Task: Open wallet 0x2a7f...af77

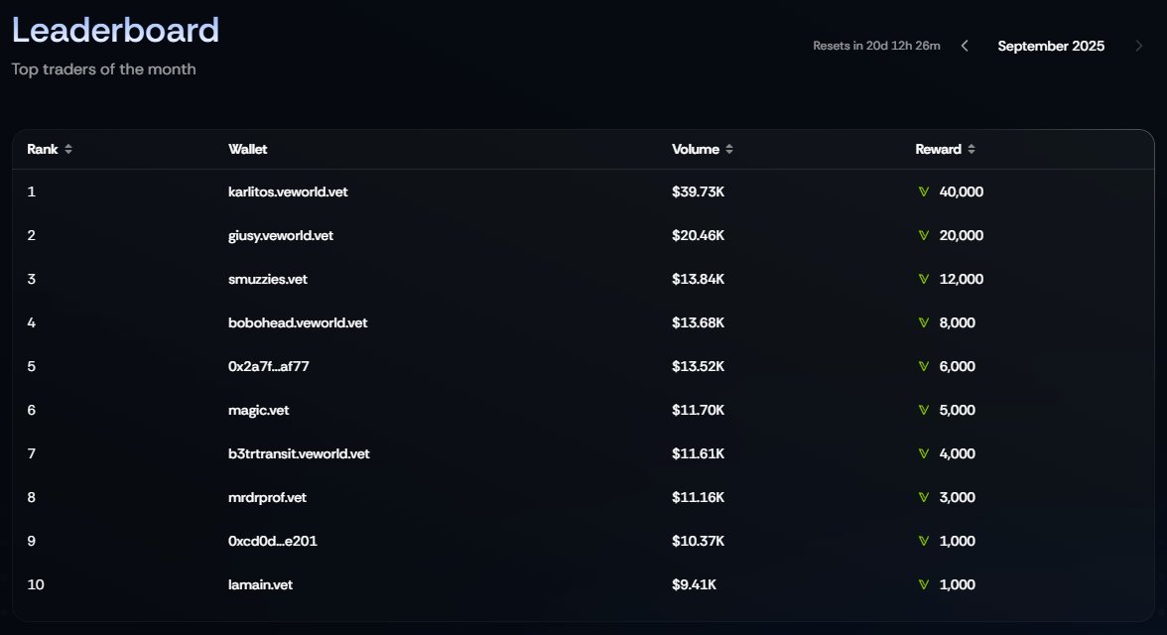Action: coord(269,366)
